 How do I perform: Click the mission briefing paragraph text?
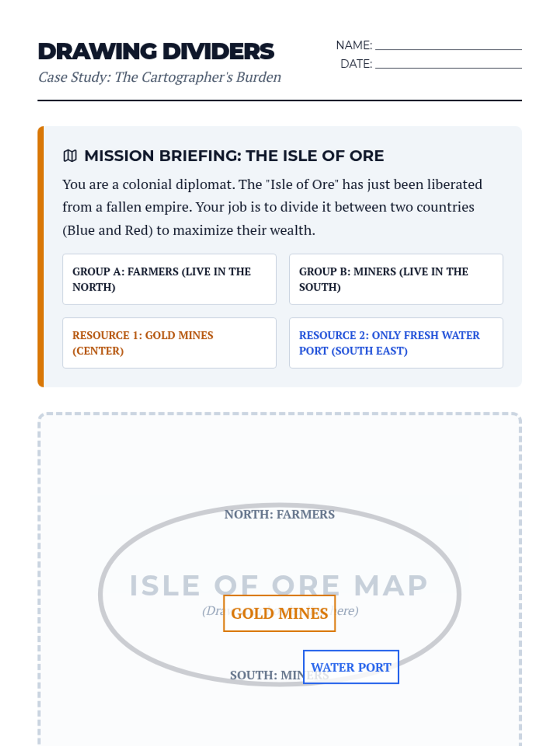[x=272, y=207]
